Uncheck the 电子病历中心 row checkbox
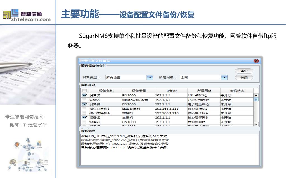 click(x=85, y=104)
